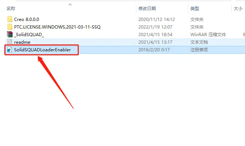Click the PTC.LICENSE.WINDOWS.2021-03-11-SSQ folder name
Viewport: 245px width, 146px height.
[57, 27]
